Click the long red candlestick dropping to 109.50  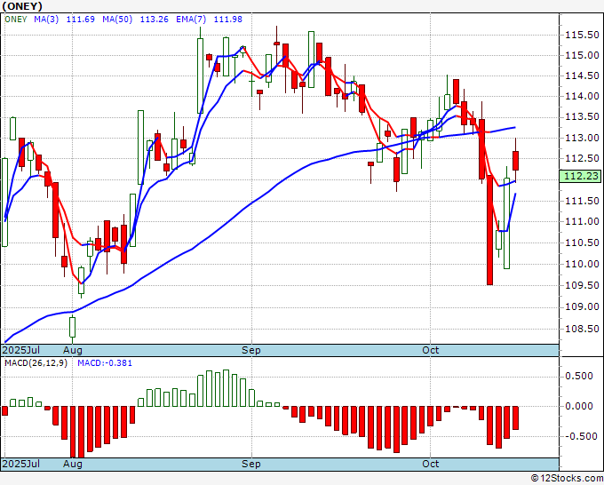(490, 230)
